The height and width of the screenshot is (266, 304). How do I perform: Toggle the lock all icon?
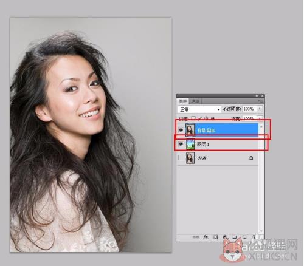212,118
